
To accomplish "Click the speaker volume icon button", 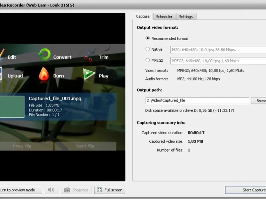I will [51, 190].
